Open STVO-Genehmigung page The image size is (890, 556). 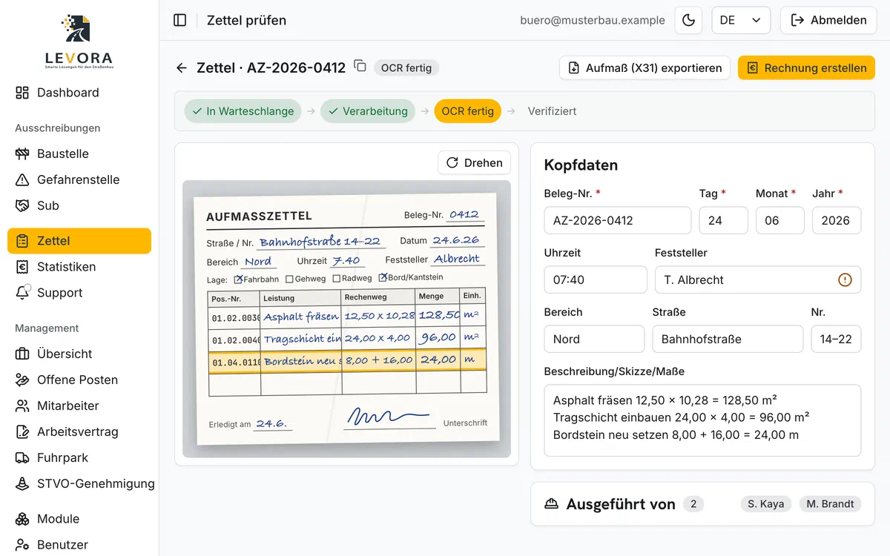coord(79,484)
